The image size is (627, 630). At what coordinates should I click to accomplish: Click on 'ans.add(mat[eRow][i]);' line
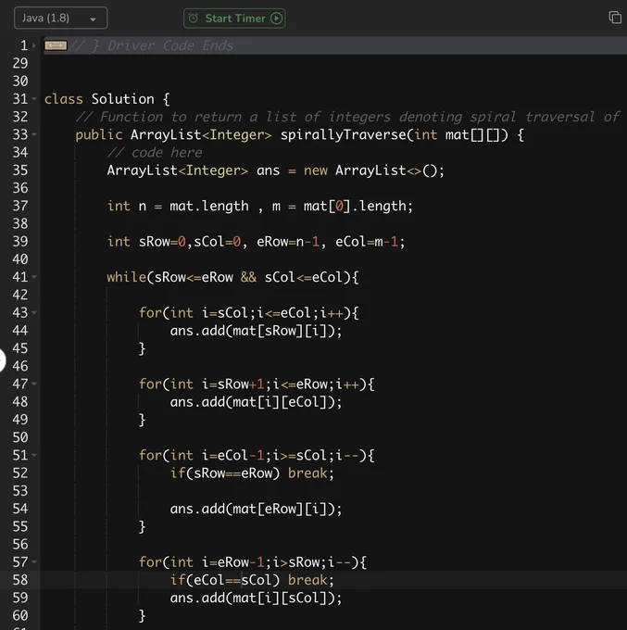pos(256,509)
